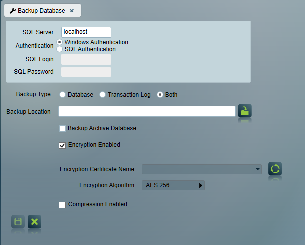This screenshot has height=245, width=305.
Task: Click the Backup Location label
Action: pos(28,112)
